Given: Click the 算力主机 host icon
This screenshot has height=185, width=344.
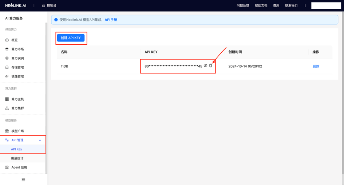Looking at the screenshot, I should pyautogui.click(x=7, y=99).
